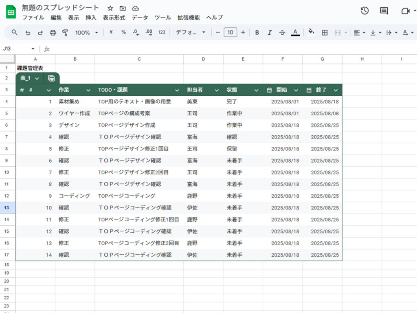Viewport: 417px width, 313px height.
Task: Decrease font size with minus button
Action: click(218, 33)
